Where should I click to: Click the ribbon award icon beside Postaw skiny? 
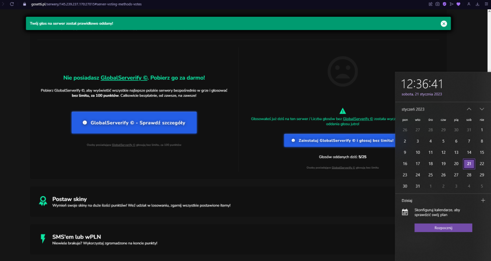[43, 201]
